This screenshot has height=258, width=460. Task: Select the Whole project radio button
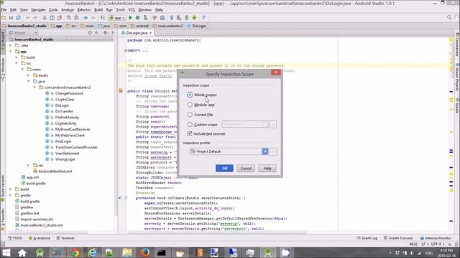[190, 95]
